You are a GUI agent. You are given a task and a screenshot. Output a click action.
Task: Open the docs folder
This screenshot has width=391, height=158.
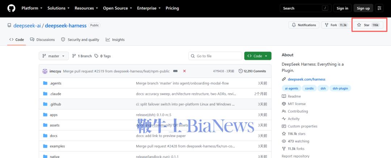54,136
